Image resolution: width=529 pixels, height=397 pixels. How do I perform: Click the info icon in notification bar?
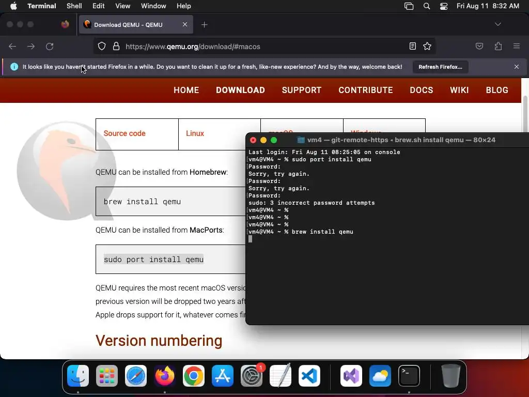tap(14, 67)
